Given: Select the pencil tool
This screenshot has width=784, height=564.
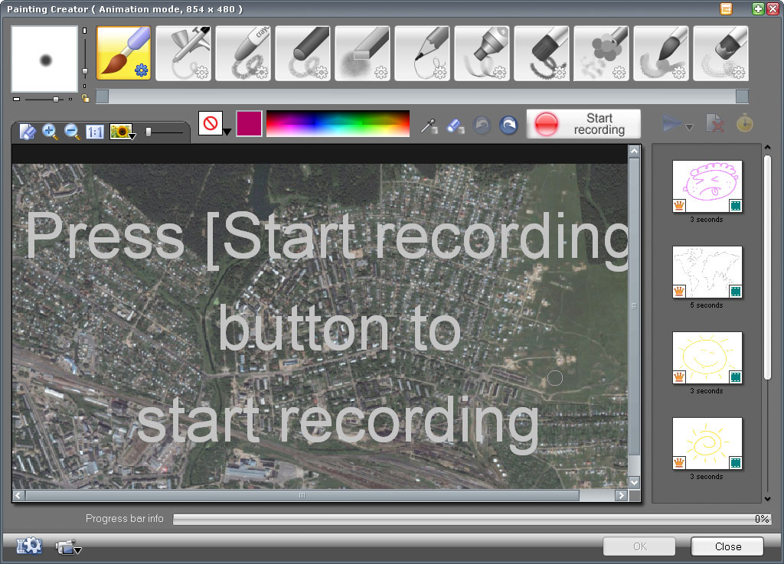Looking at the screenshot, I should click(x=422, y=53).
